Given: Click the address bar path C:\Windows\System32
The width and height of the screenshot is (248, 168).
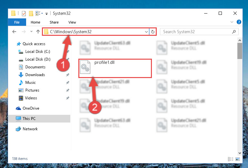Looking at the screenshot, I should pyautogui.click(x=71, y=32).
